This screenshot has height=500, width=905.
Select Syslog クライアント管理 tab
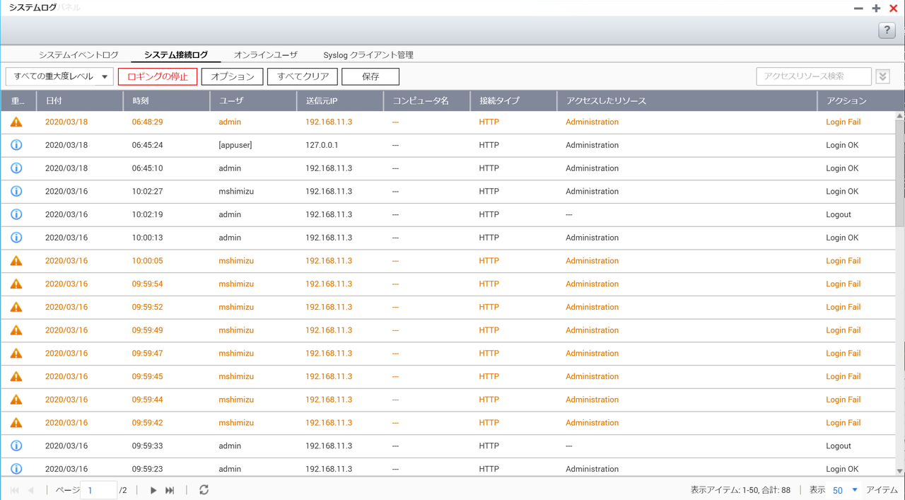pos(368,55)
